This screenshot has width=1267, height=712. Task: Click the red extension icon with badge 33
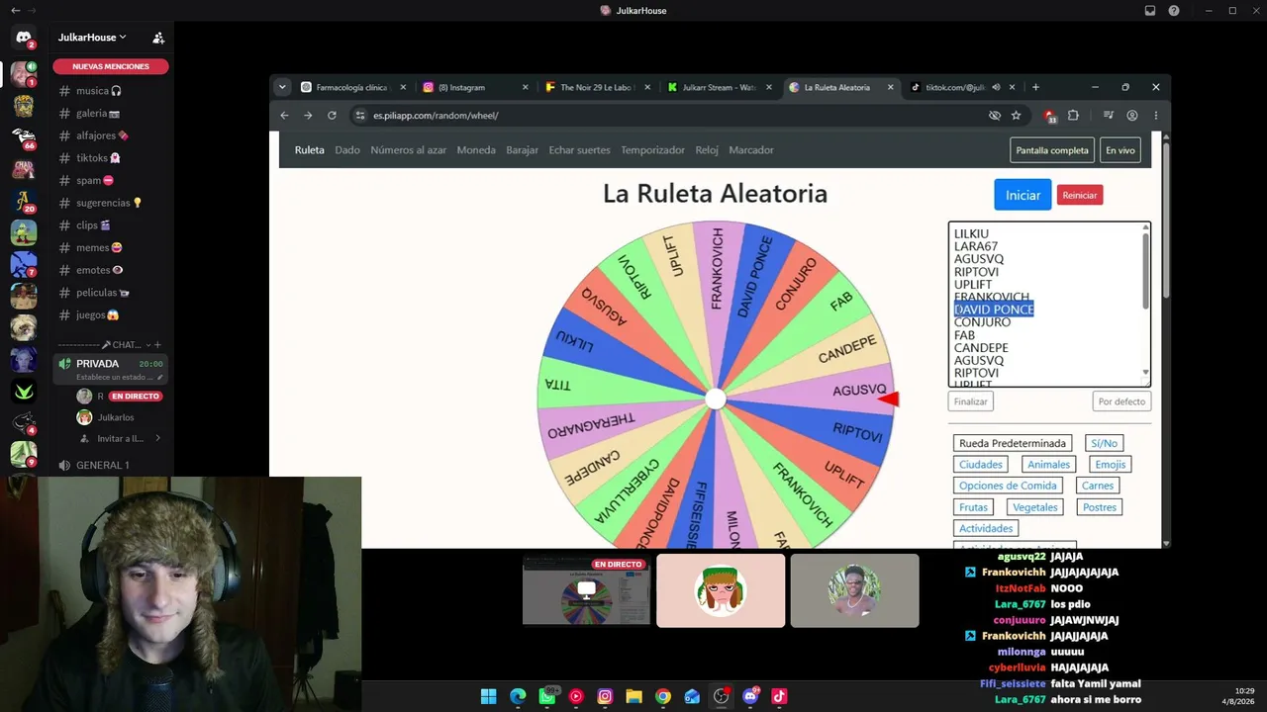[1049, 116]
